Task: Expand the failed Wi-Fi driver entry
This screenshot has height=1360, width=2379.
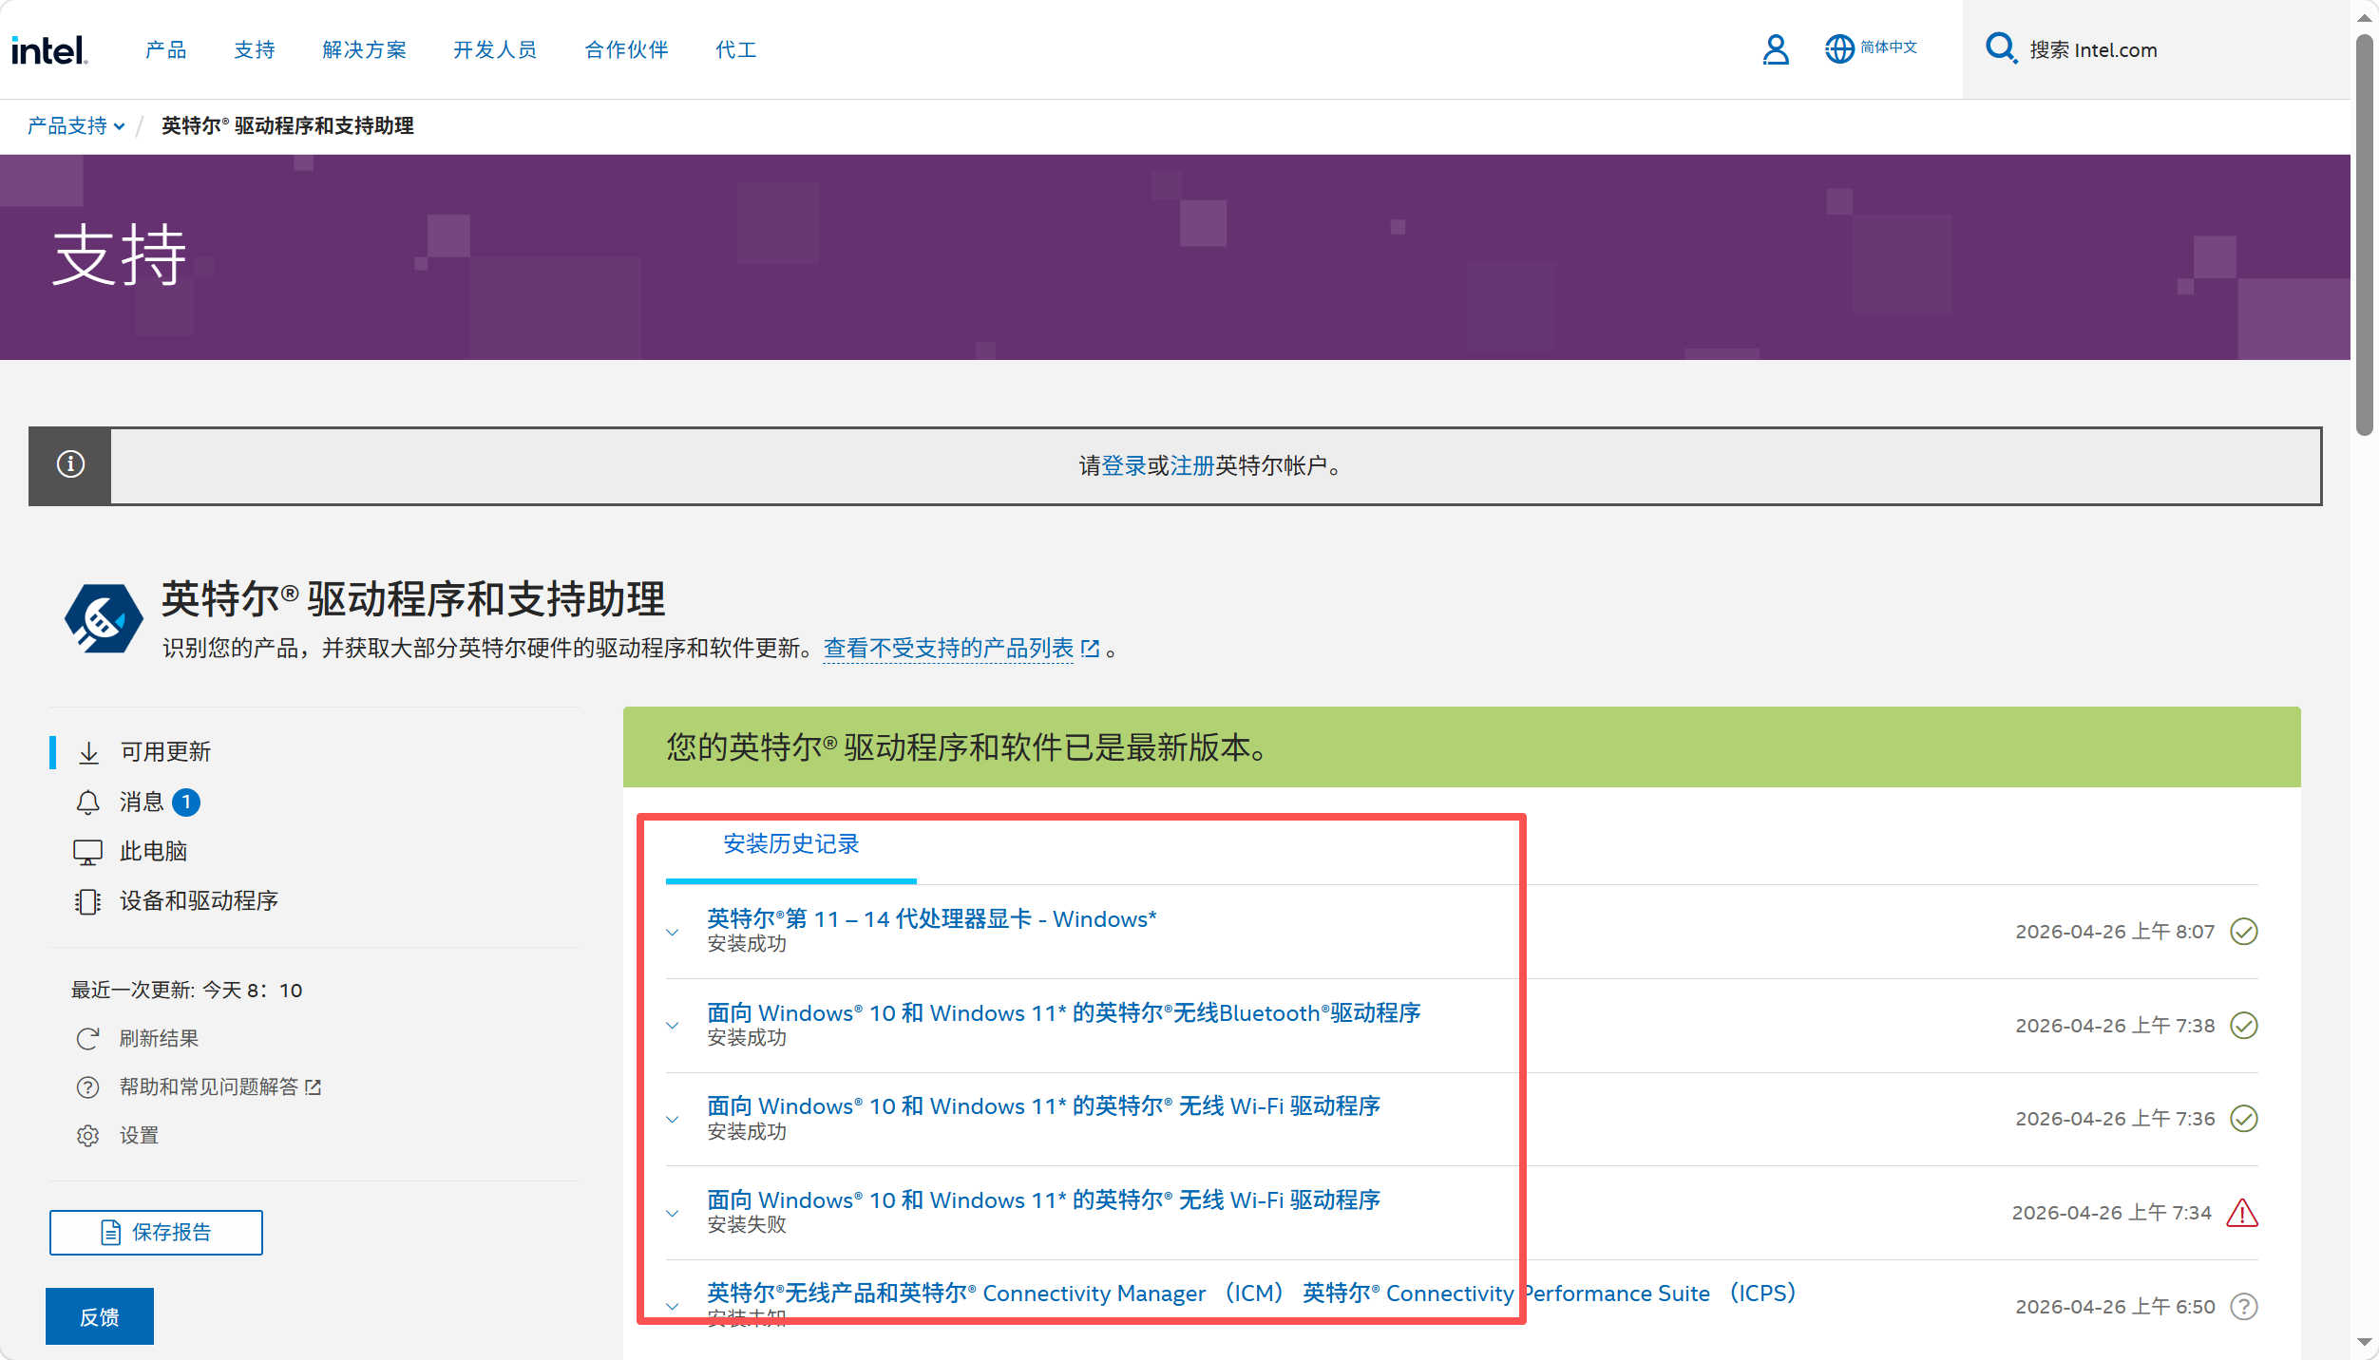Action: coord(673,1213)
